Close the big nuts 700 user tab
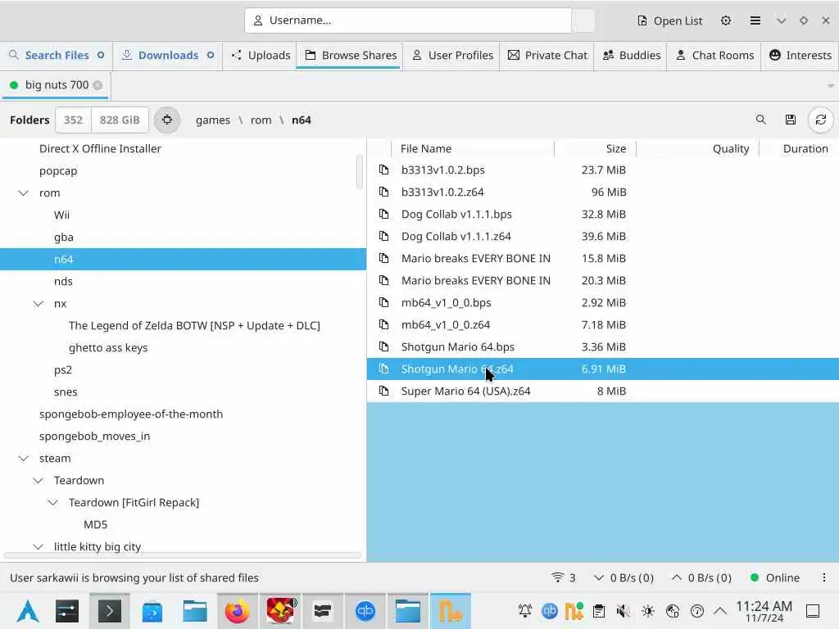Viewport: 839px width, 629px height. [x=98, y=85]
